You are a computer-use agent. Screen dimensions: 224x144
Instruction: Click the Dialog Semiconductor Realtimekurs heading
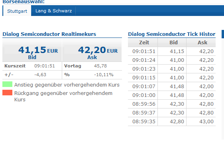click(x=49, y=34)
